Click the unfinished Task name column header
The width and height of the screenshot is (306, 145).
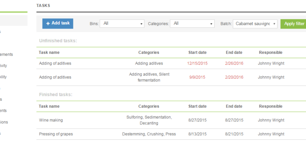[49, 53]
